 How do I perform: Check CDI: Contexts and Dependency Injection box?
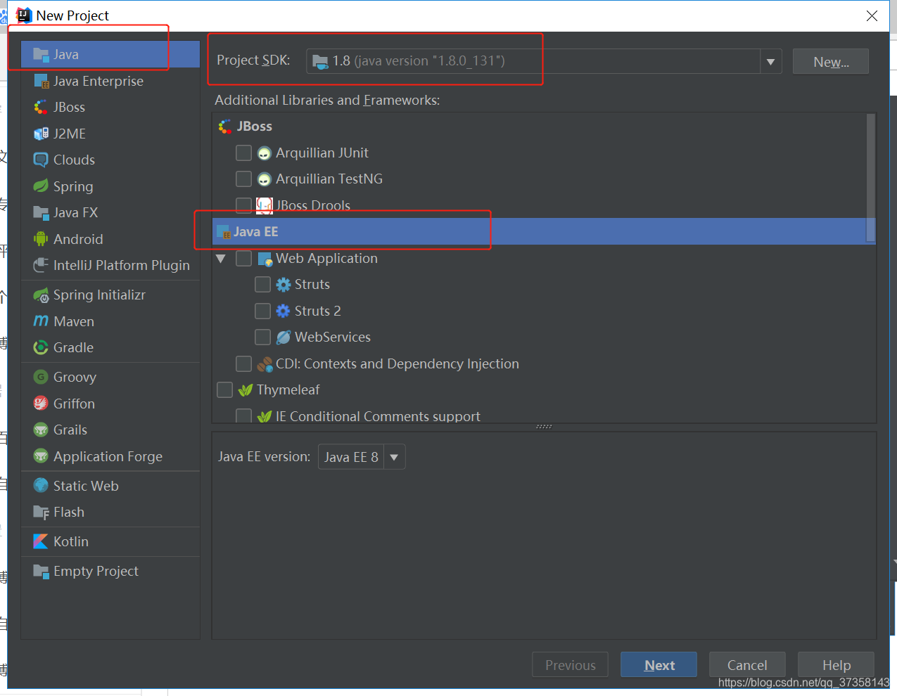[x=243, y=363]
